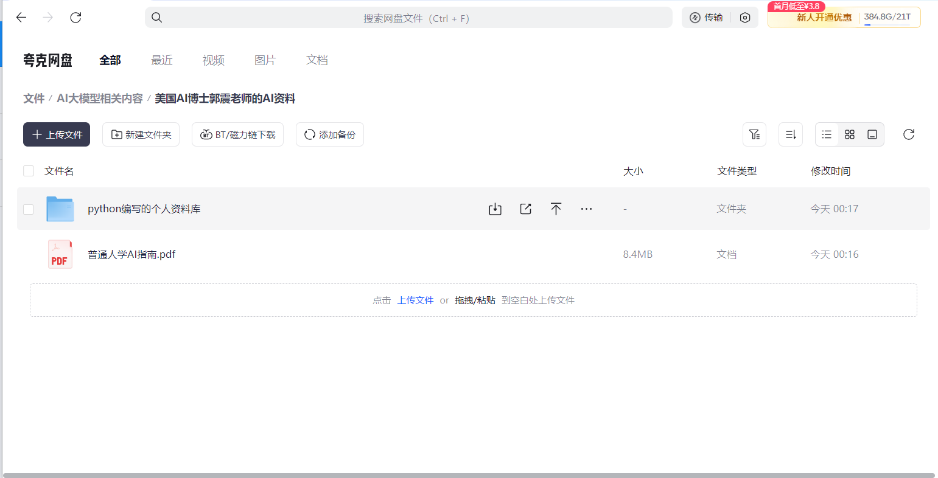Create a folder with 新建文件夹
938x478 pixels.
coord(141,134)
